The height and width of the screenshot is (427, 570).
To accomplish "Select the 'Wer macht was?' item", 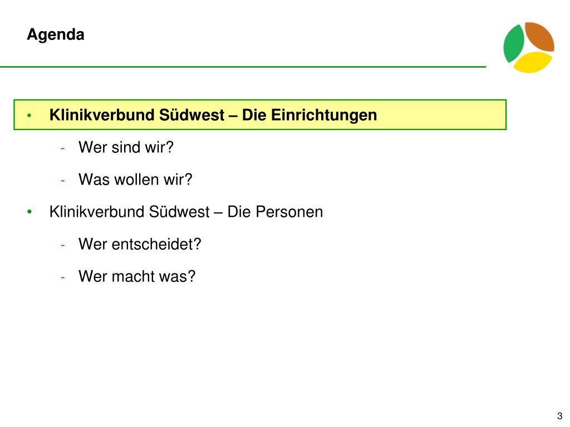I will click(137, 276).
